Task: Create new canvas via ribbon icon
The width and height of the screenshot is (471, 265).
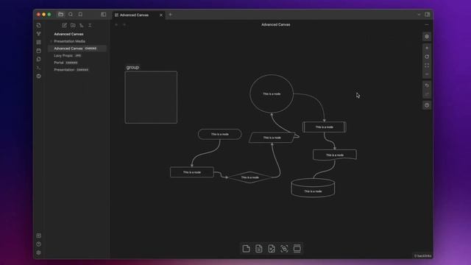Action: [x=39, y=43]
